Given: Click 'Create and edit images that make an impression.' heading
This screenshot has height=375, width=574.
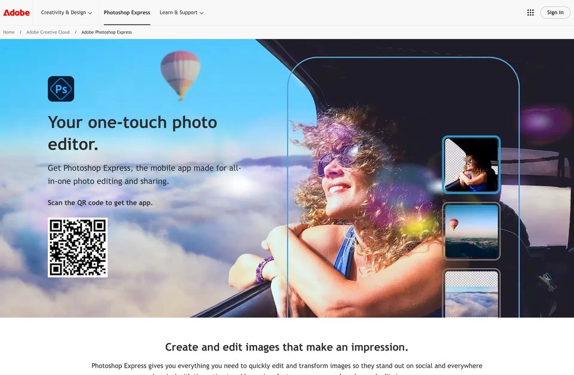Looking at the screenshot, I should [286, 347].
